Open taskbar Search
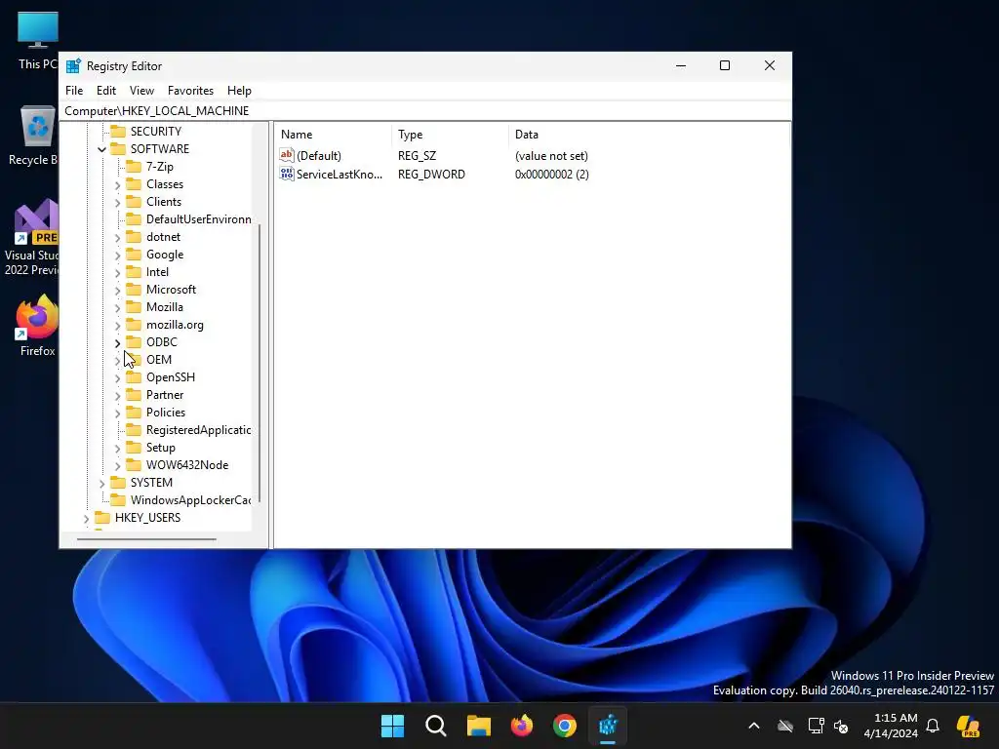 tap(436, 726)
